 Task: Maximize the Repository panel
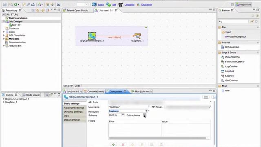click(x=59, y=10)
